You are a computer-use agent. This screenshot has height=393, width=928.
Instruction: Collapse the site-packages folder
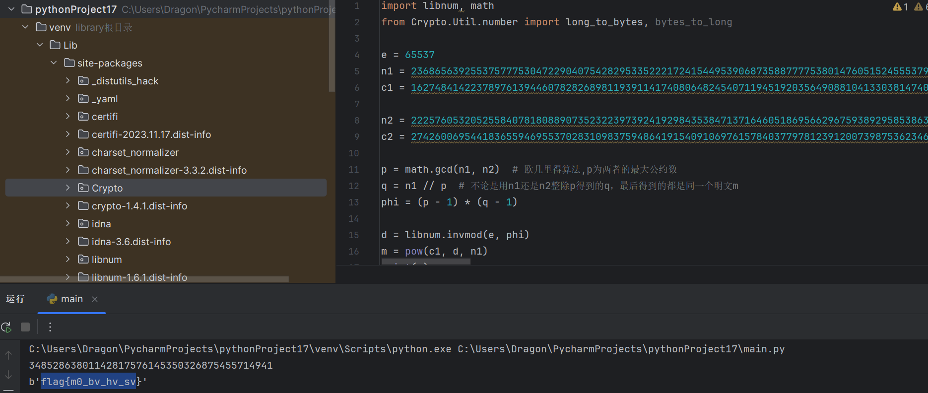pyautogui.click(x=54, y=63)
